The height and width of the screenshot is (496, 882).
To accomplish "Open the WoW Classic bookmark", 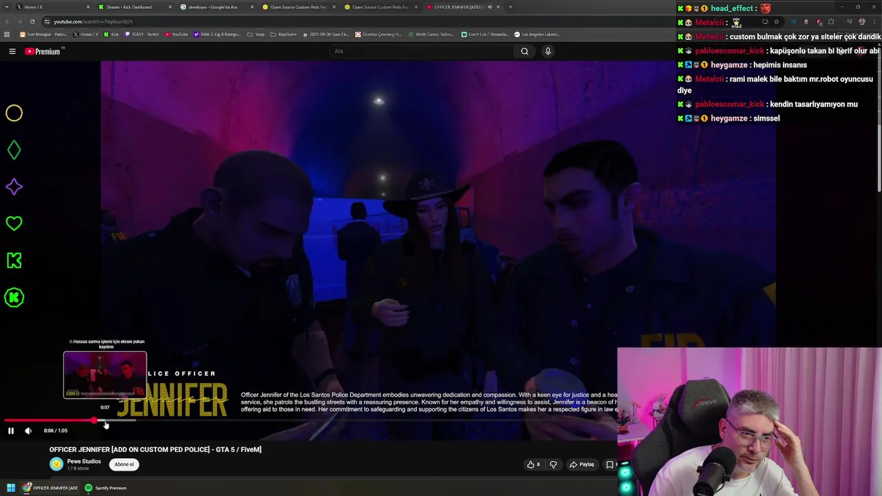I will [x=431, y=34].
